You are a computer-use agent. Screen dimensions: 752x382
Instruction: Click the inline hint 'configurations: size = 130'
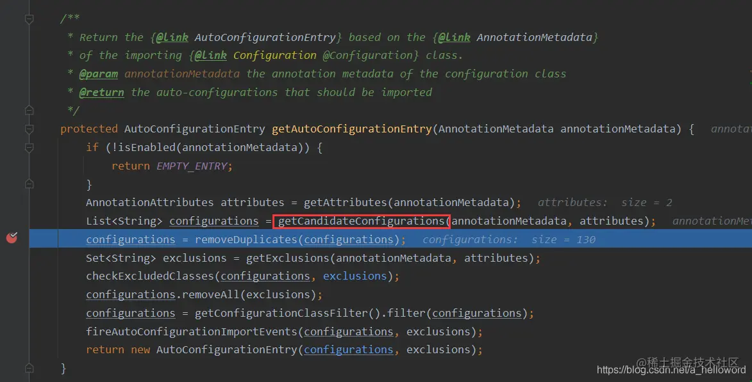(x=509, y=239)
